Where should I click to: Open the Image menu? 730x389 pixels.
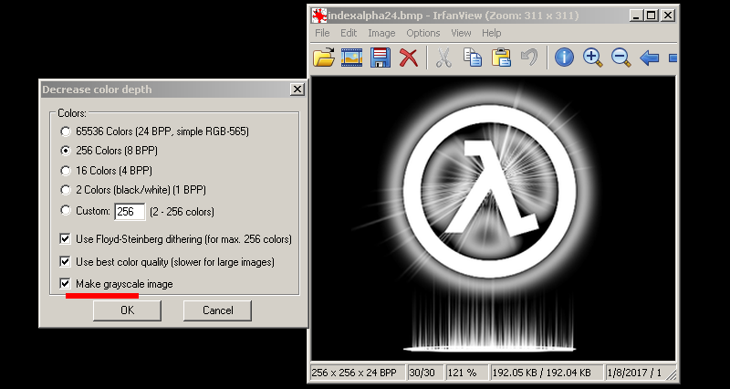(x=381, y=33)
